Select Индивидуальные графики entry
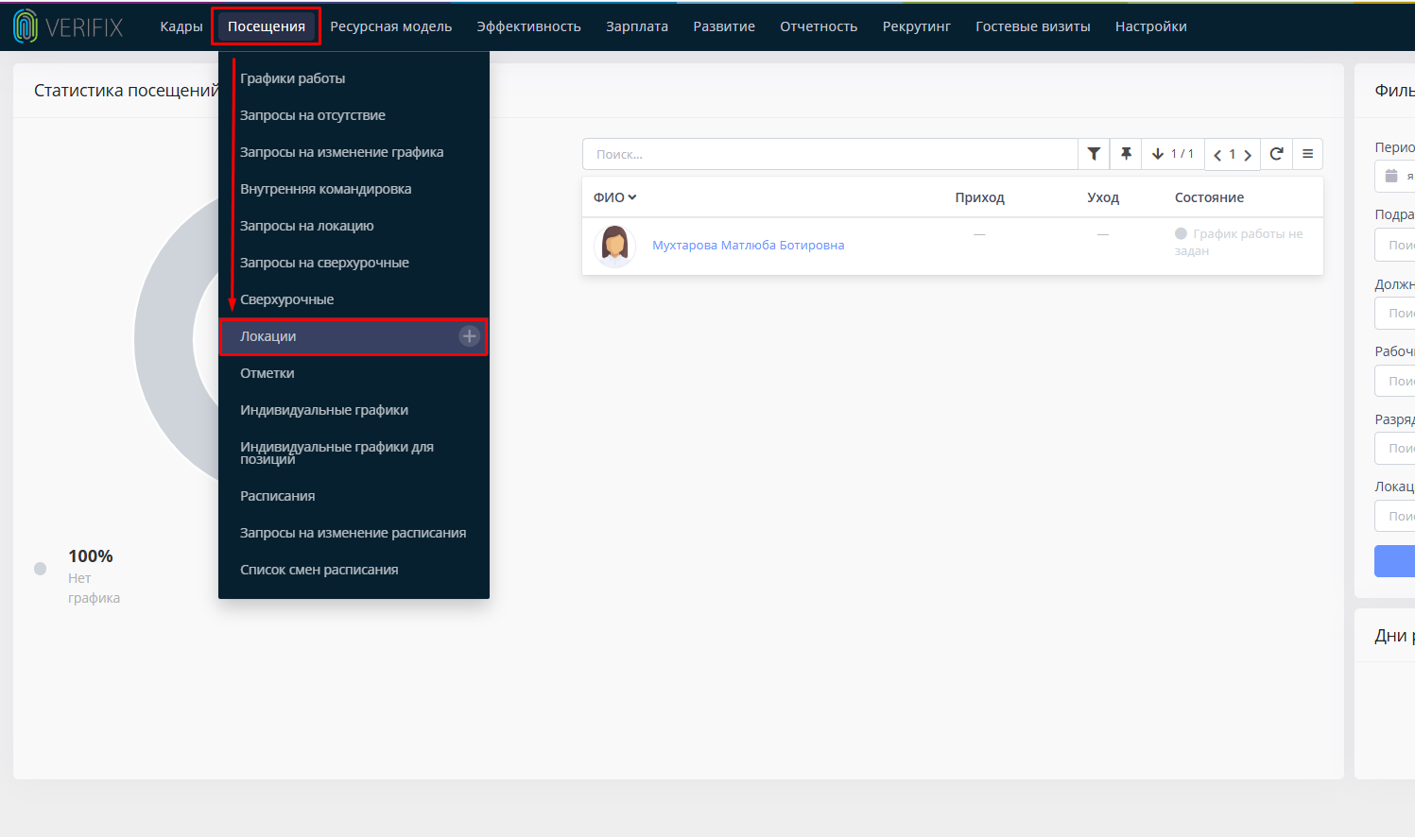1415x837 pixels. point(354,410)
